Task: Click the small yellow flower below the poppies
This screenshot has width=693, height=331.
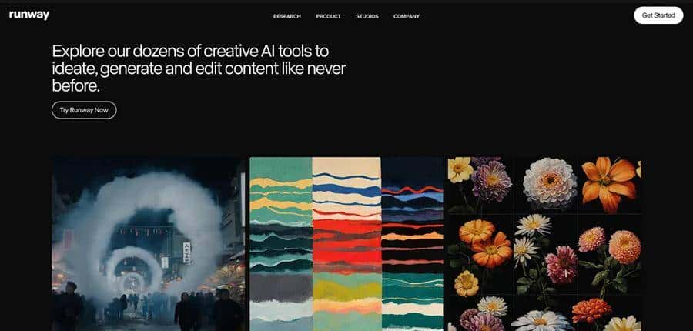Action: 467,283
